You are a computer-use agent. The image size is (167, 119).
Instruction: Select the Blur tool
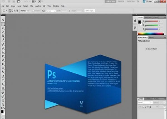point(3,68)
